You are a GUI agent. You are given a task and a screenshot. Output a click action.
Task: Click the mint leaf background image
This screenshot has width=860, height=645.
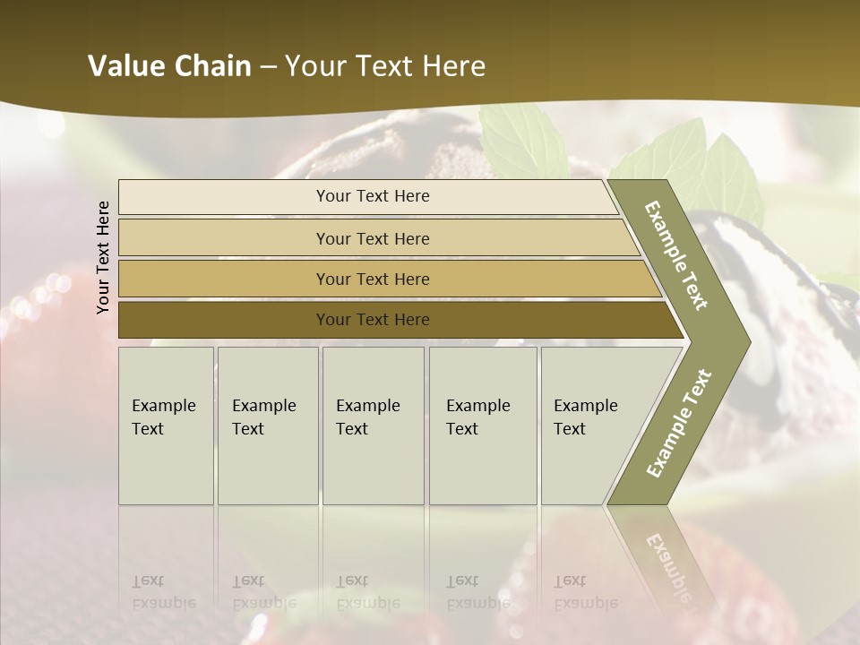522,142
